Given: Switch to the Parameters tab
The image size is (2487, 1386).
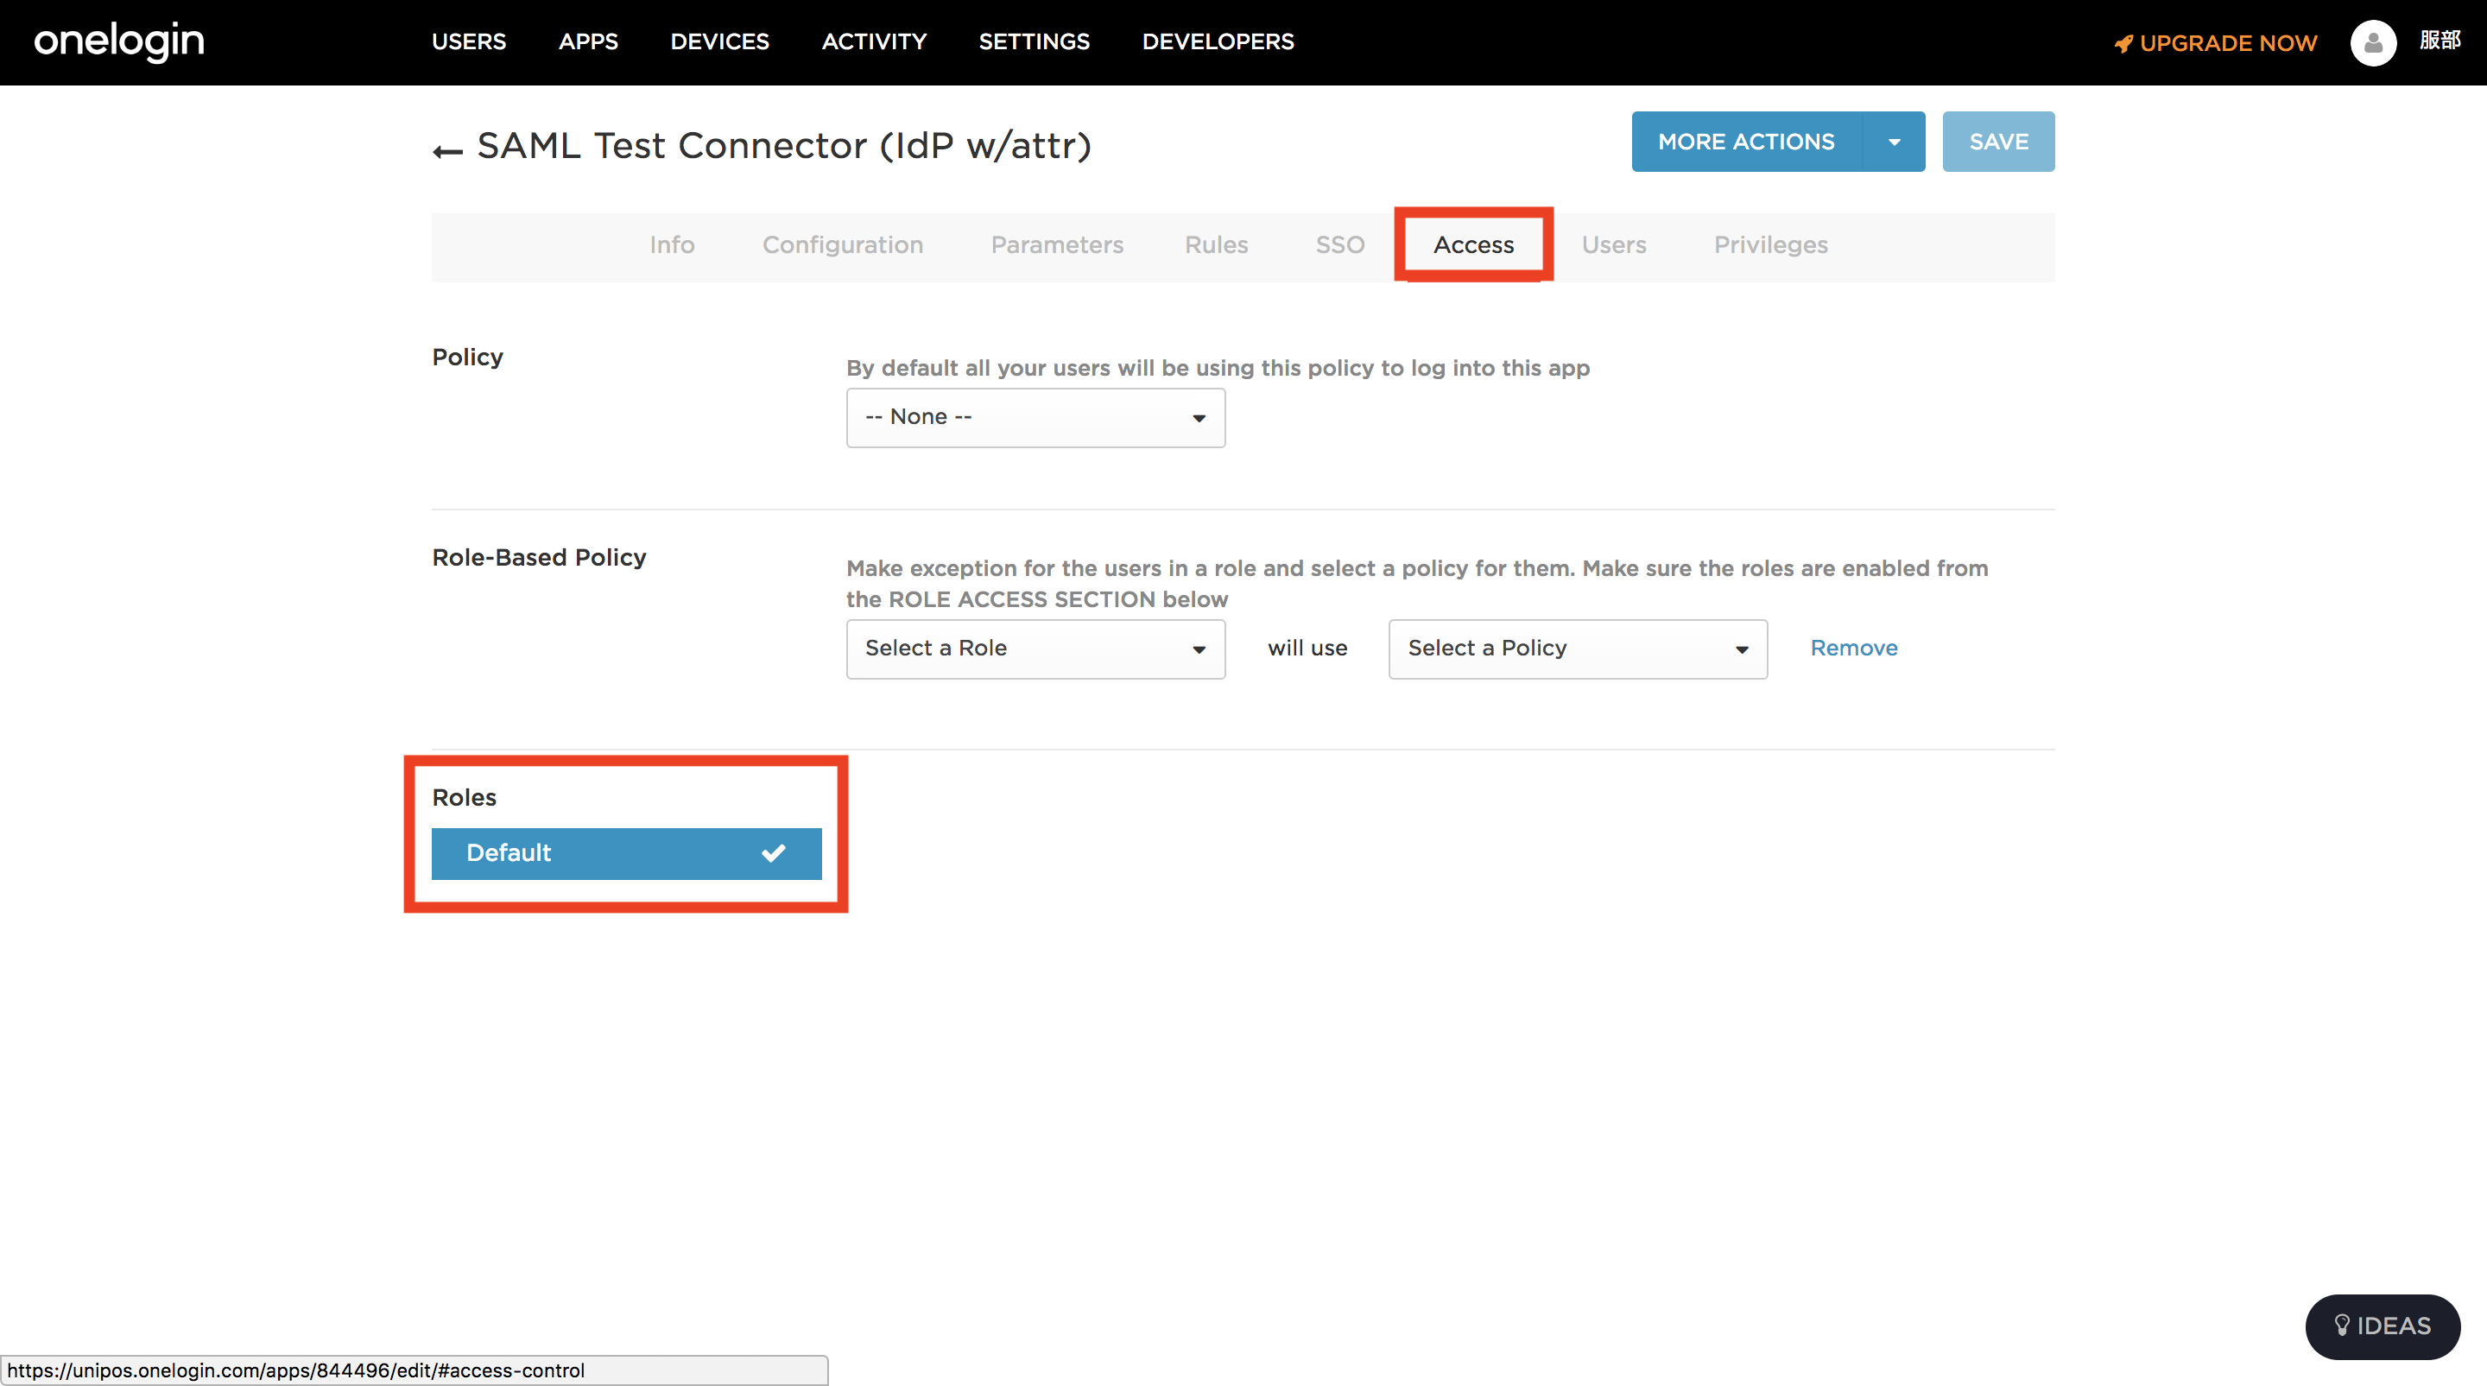Looking at the screenshot, I should 1057,245.
